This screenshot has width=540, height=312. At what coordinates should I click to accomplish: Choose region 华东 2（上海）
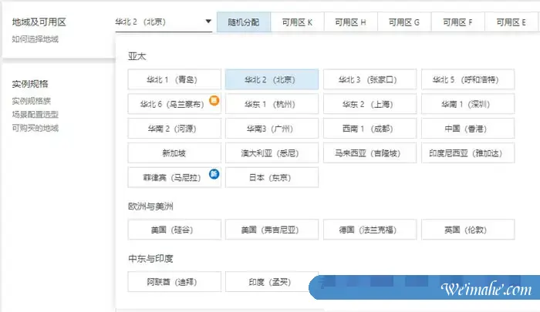click(370, 104)
